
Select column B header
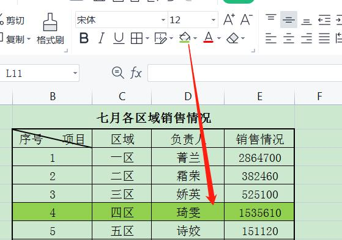tap(53, 96)
